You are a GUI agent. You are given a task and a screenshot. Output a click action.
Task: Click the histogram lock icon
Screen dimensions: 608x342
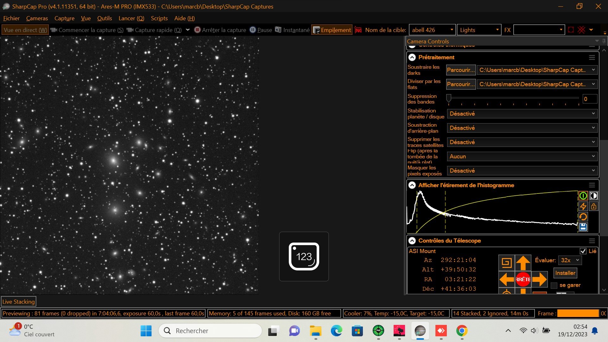(593, 206)
